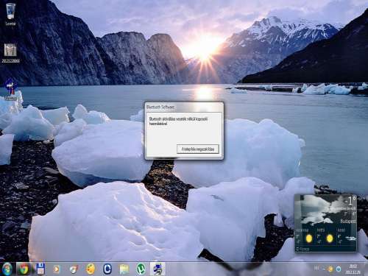The width and height of the screenshot is (368, 276).
Task: Open the folder file explorer taskbar icon
Action: [x=124, y=269]
